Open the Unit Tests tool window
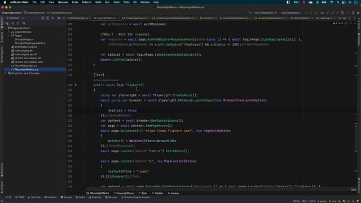361x203 pixels. (34, 197)
